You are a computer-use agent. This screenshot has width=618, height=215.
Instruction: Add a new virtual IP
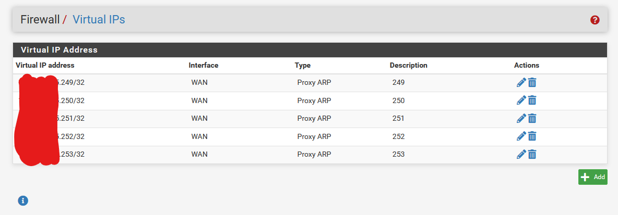[593, 177]
